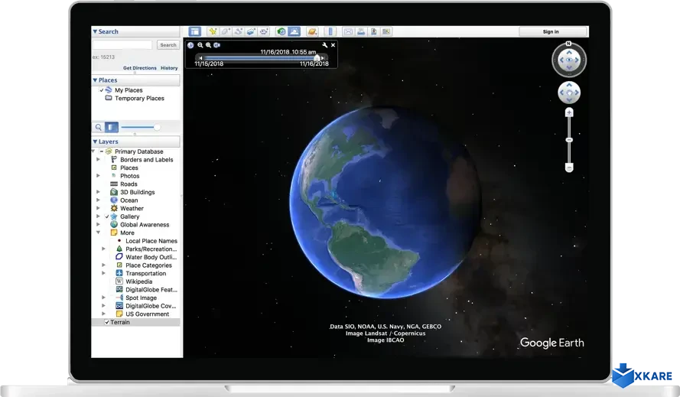The height and width of the screenshot is (397, 680).
Task: Open the search History link
Action: pos(169,68)
